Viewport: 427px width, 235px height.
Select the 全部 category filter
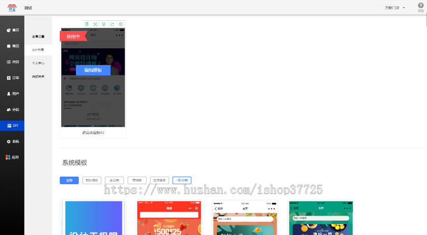(69, 180)
